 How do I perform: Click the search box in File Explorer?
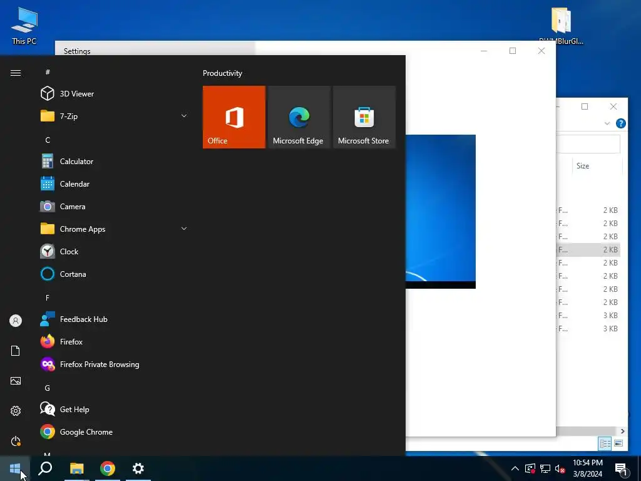(x=588, y=144)
